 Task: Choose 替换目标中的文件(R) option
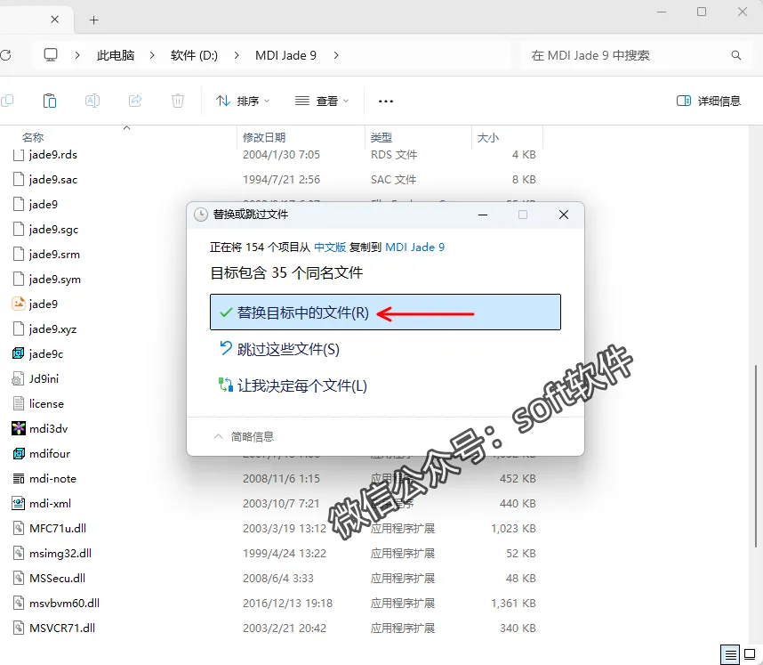point(385,312)
